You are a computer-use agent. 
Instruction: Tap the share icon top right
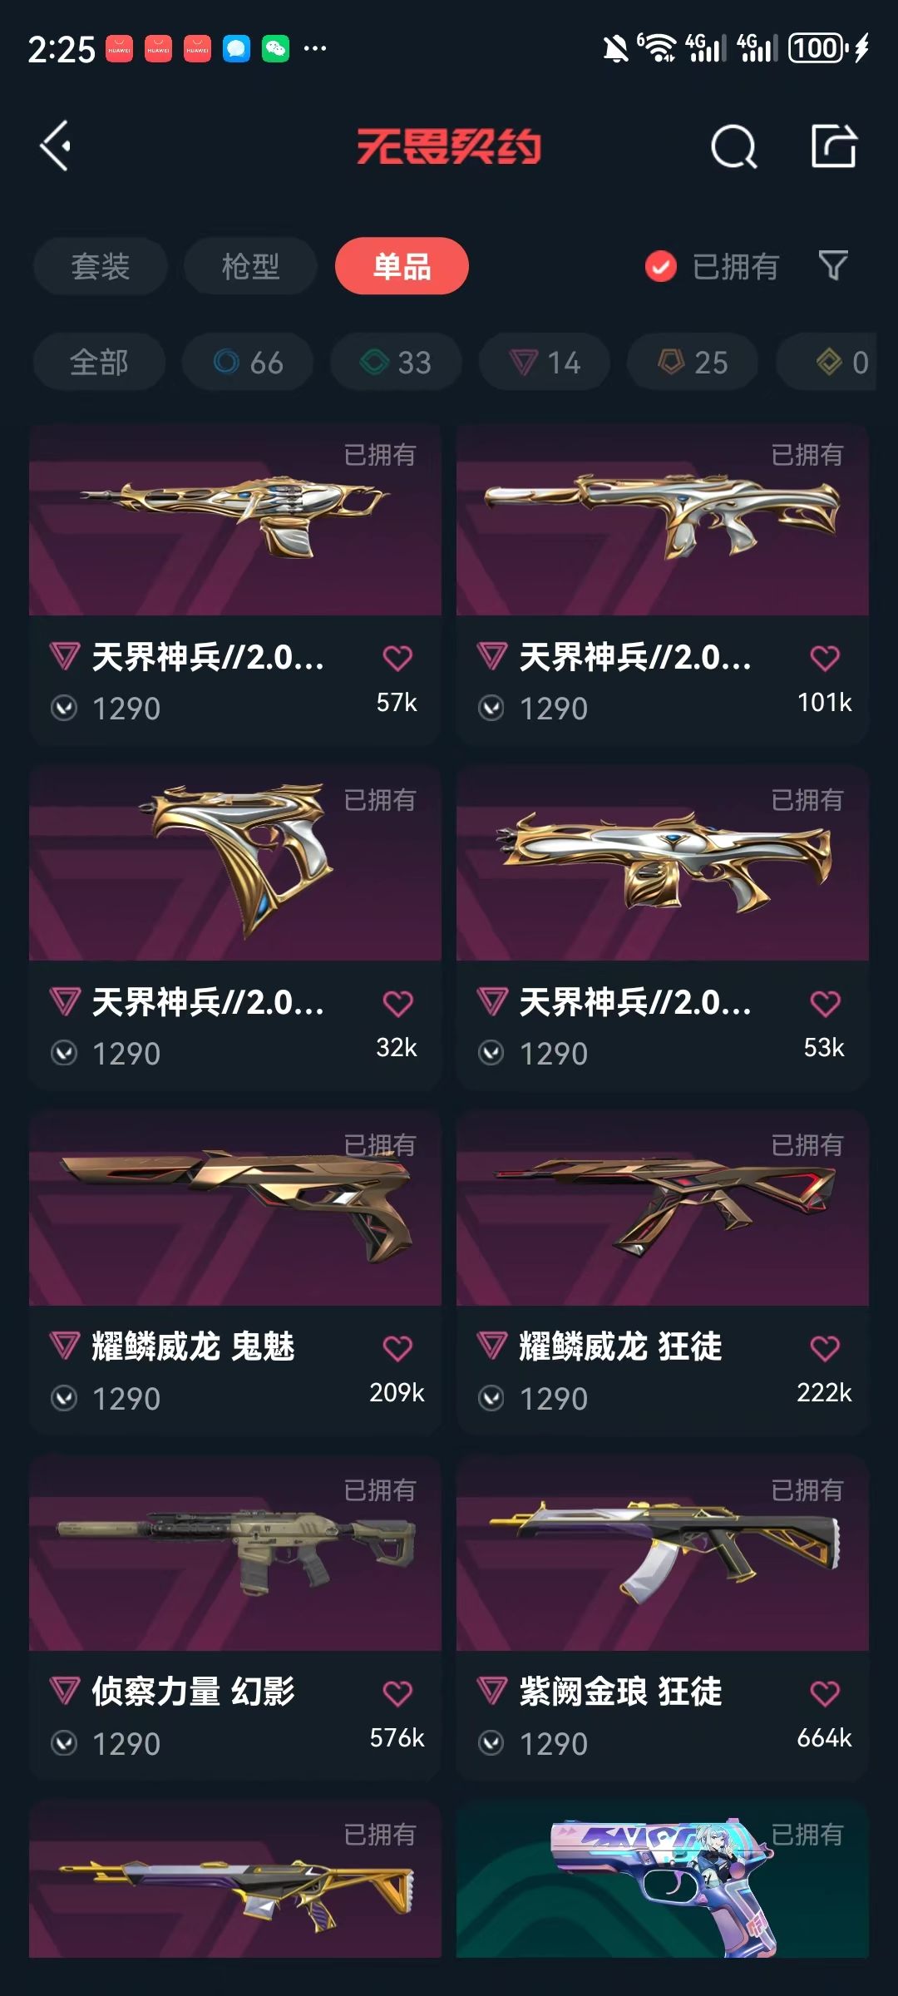[834, 146]
